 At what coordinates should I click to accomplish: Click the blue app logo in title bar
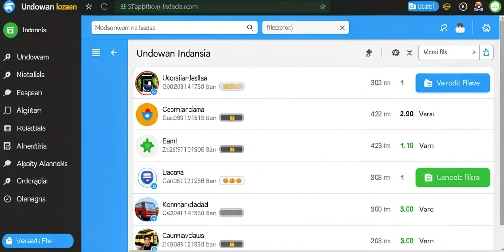coord(9,7)
